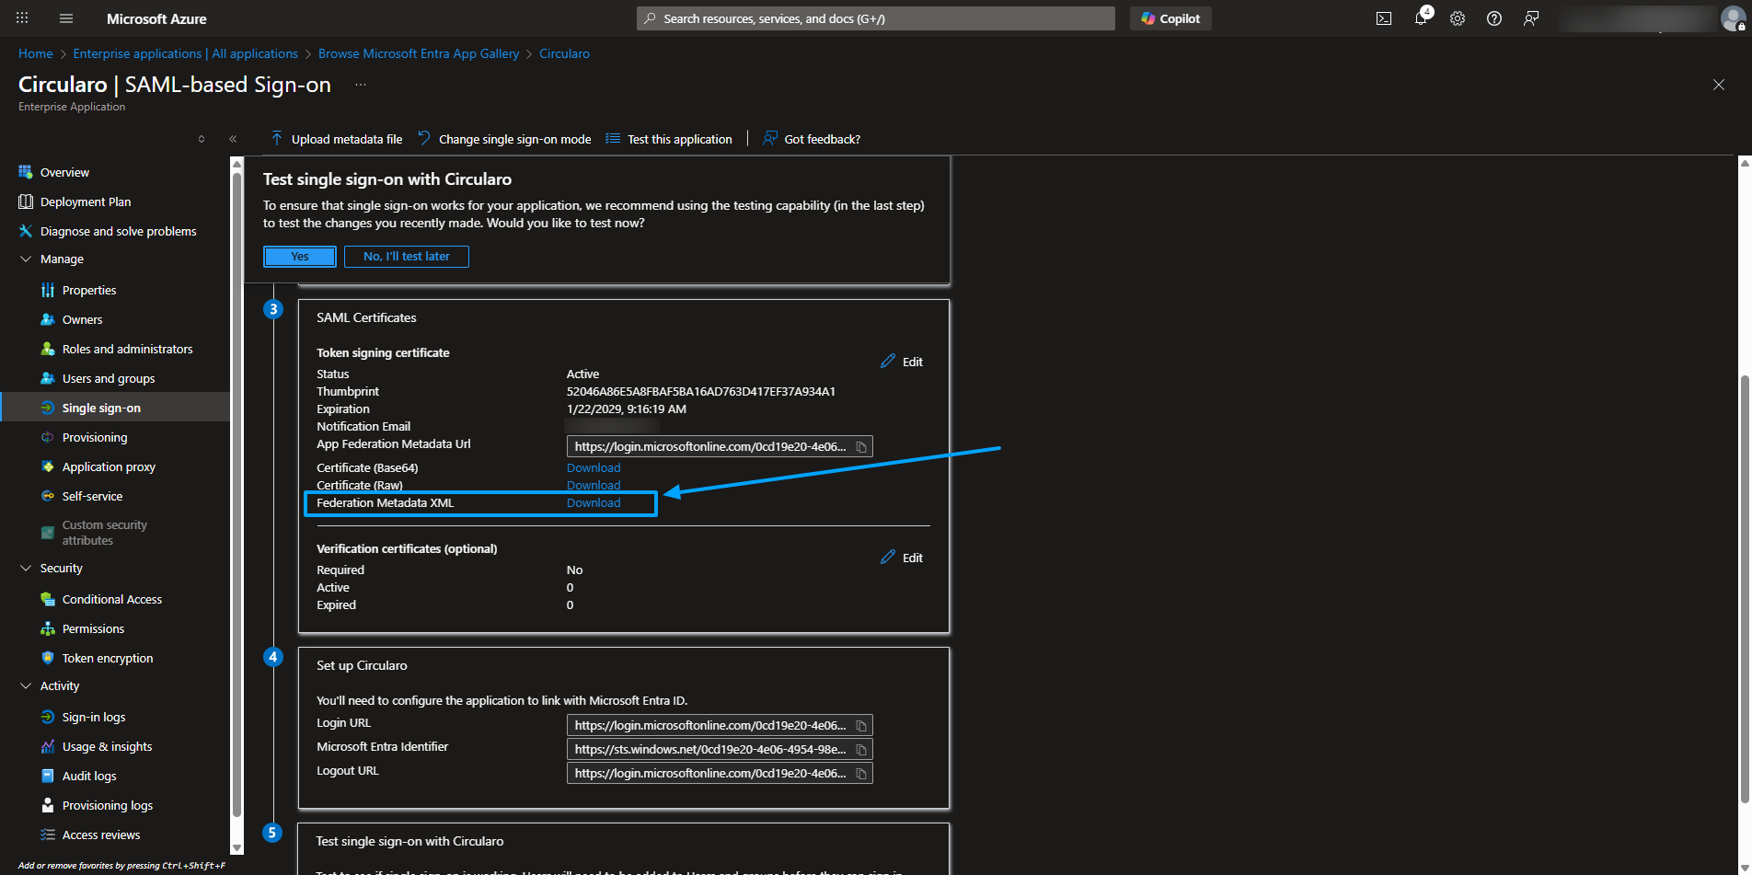Open the notifications bell icon
1752x875 pixels.
click(x=1421, y=18)
